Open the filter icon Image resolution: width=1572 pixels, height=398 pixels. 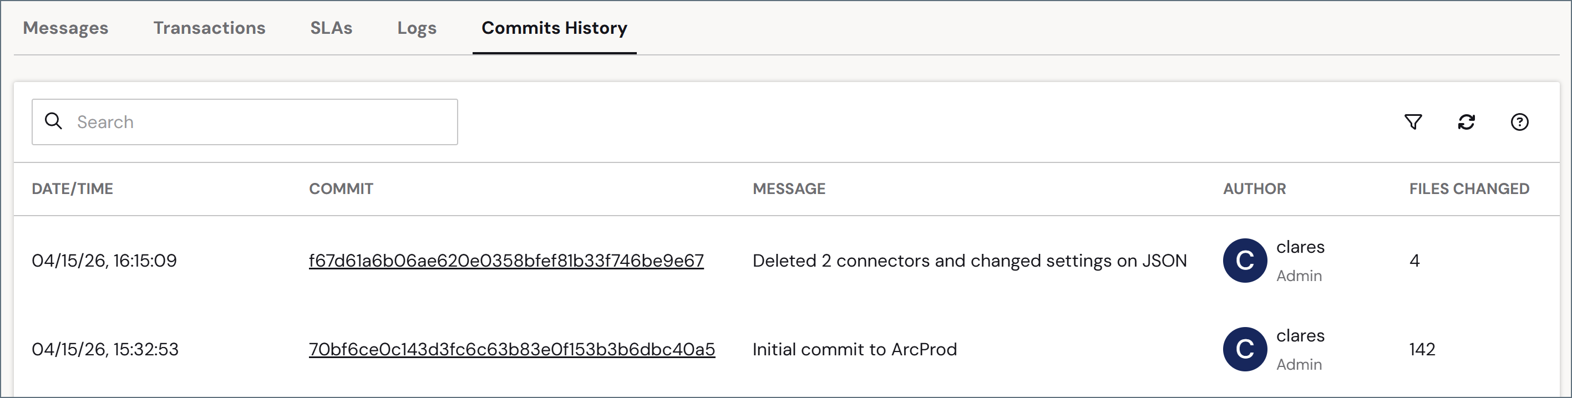pyautogui.click(x=1413, y=122)
